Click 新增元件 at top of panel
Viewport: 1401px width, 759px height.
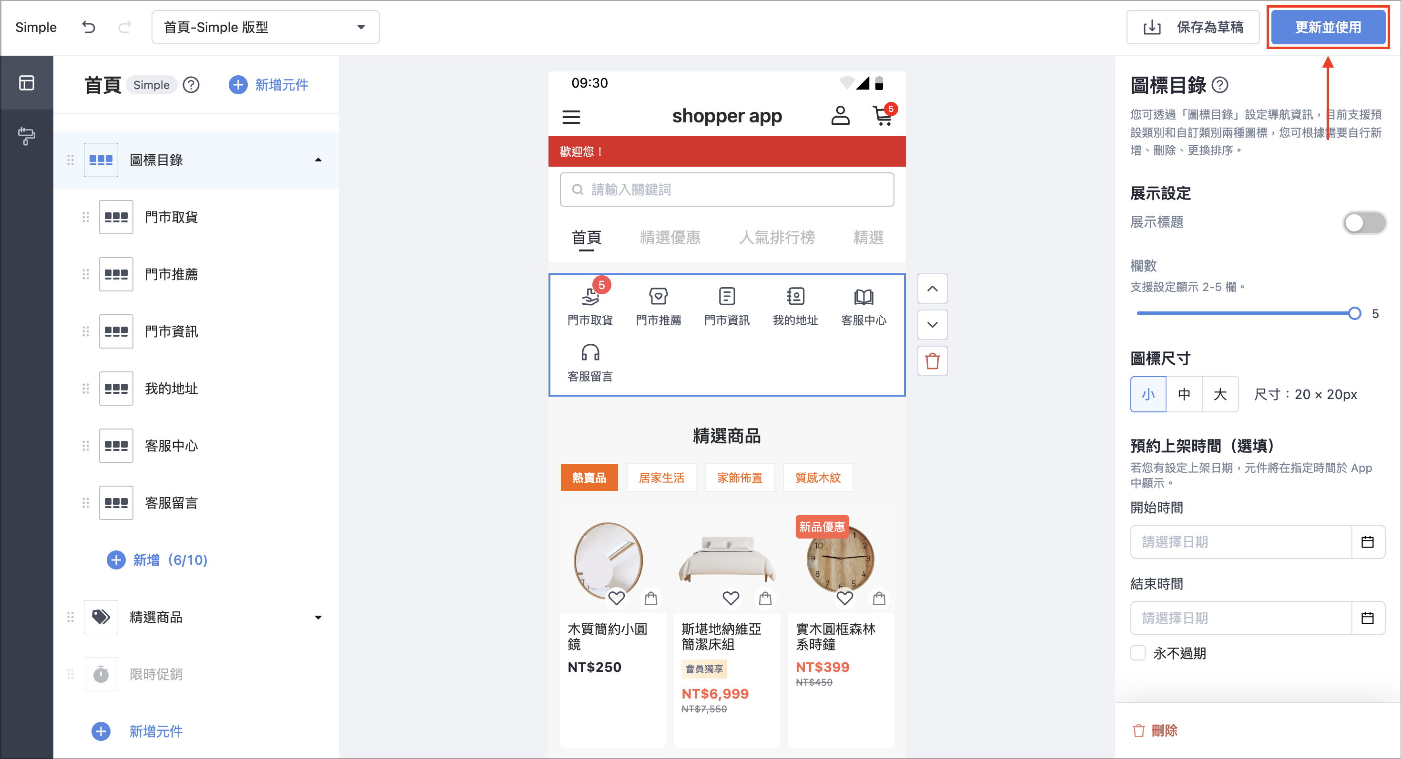tap(269, 85)
